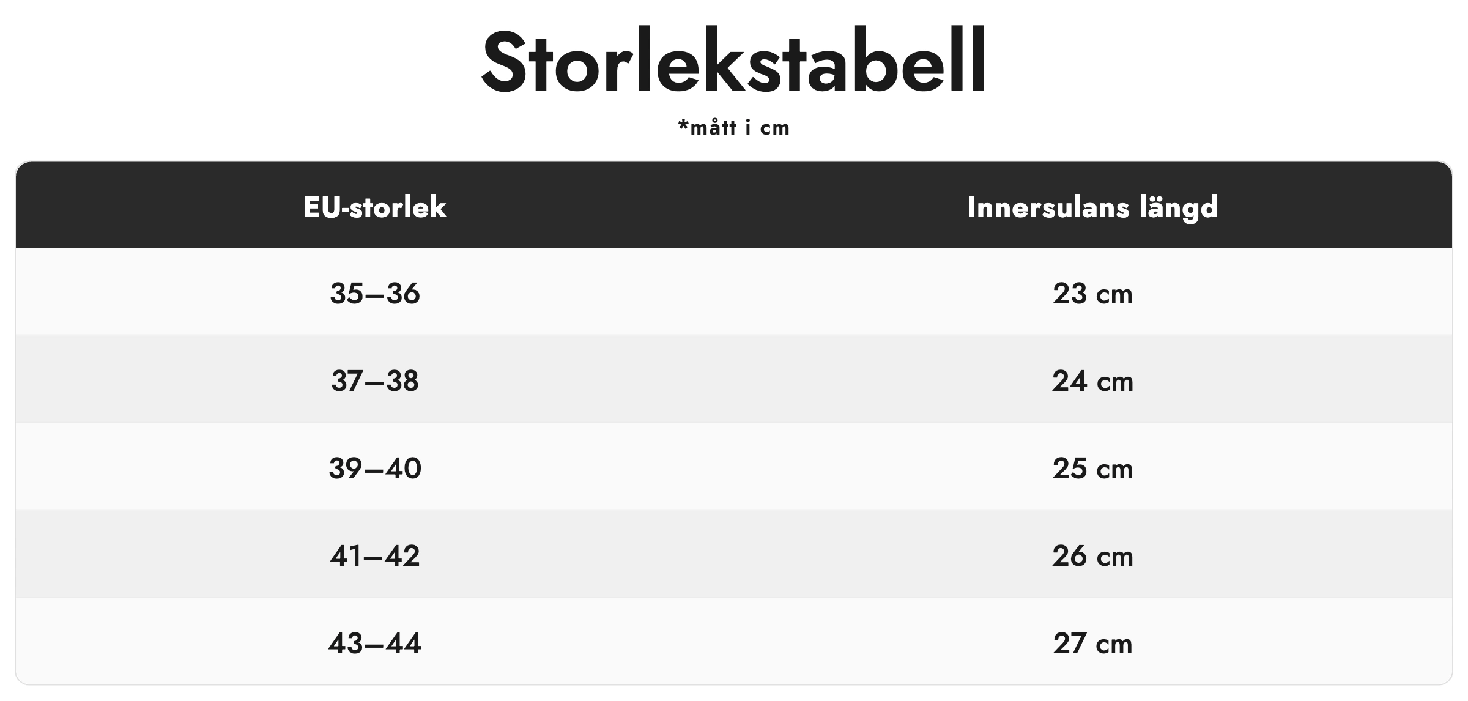The width and height of the screenshot is (1468, 701).
Task: Select the Innersulans längd column header
Action: point(1092,207)
